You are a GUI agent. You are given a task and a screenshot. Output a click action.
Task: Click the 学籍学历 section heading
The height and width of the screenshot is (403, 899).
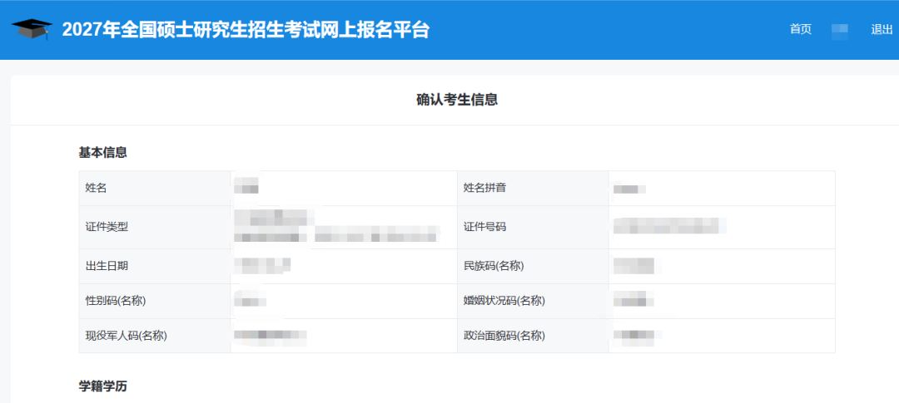pos(102,386)
